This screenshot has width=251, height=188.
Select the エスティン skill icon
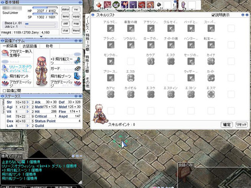pos(171,95)
